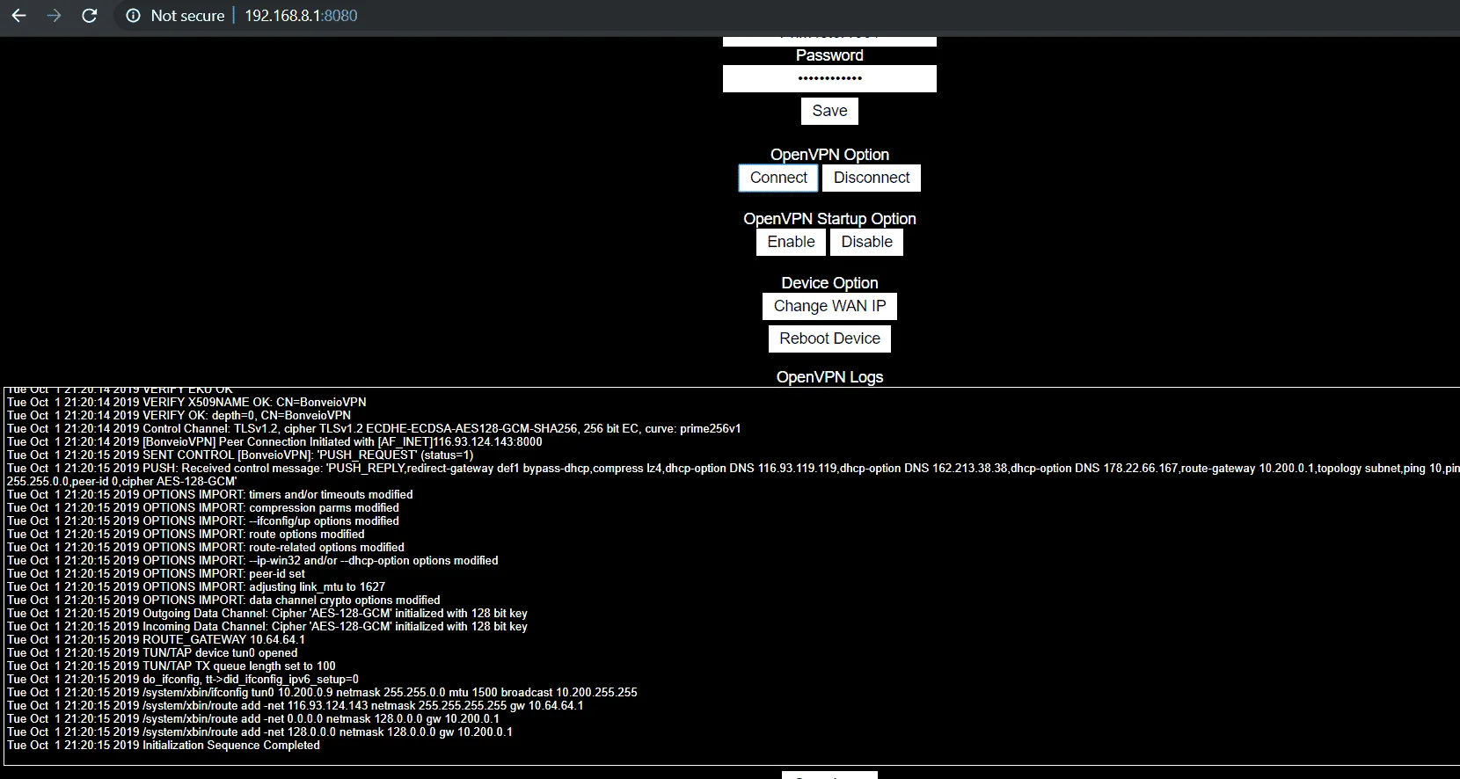Screen dimensions: 1460x779
Task: Select log line 'Peer Connection Initiated'
Action: [274, 441]
